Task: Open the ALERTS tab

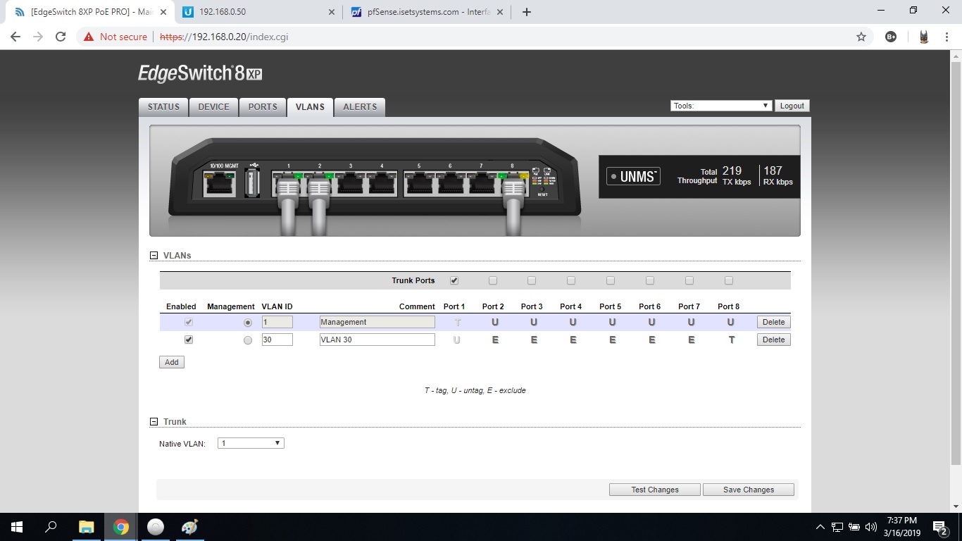Action: (x=360, y=107)
